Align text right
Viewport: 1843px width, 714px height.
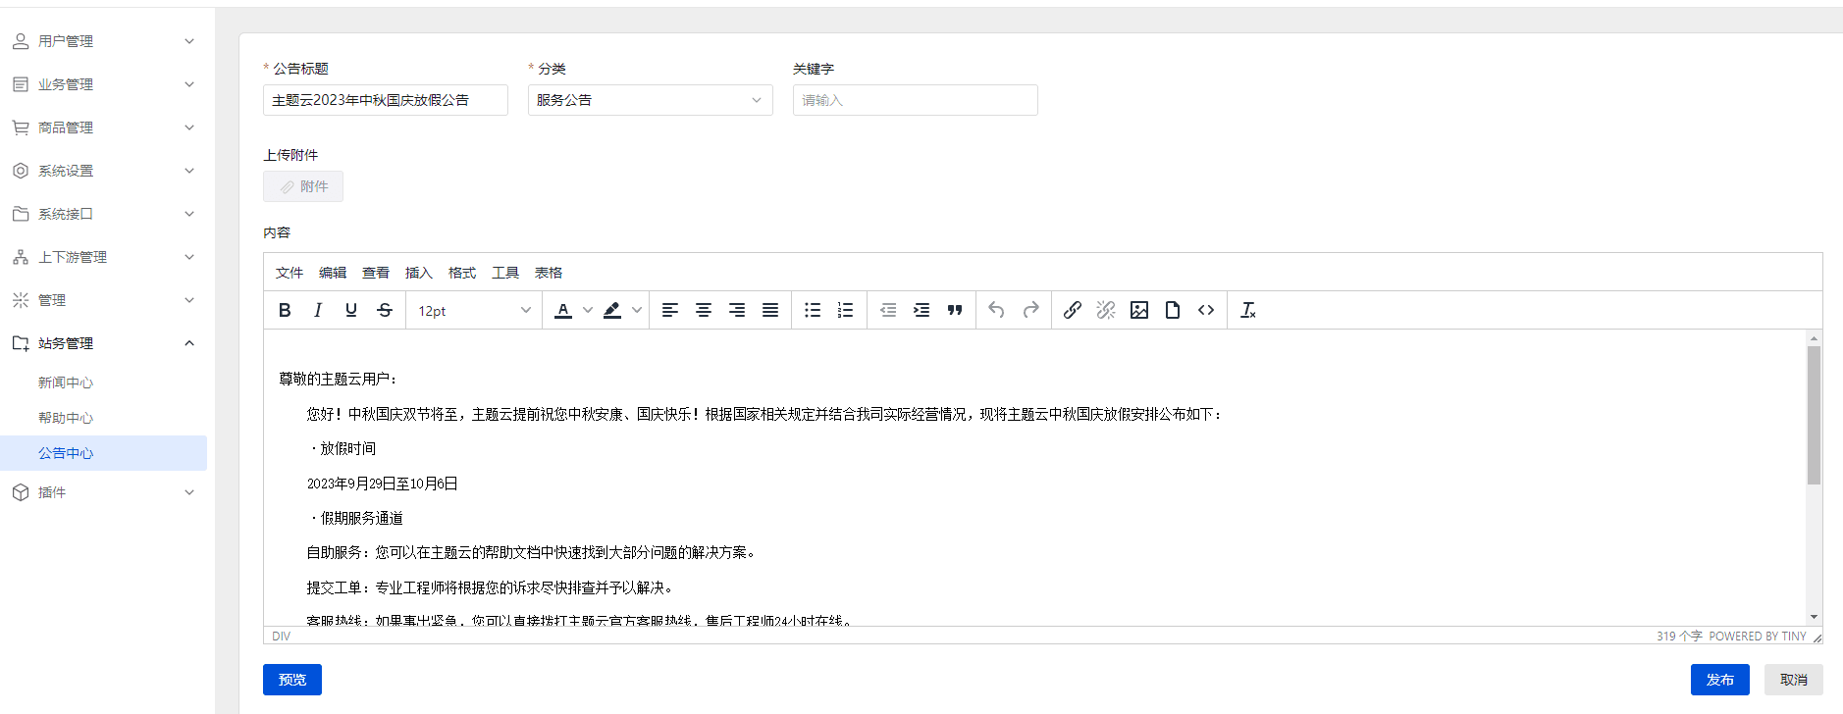[737, 310]
